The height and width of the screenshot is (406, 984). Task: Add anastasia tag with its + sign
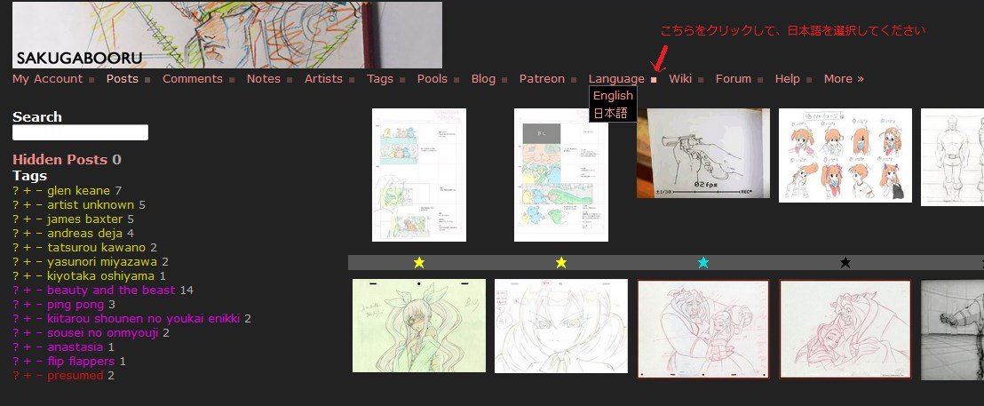[27, 347]
